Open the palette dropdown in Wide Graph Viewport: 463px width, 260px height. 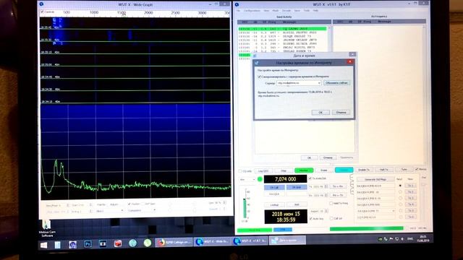(x=109, y=211)
